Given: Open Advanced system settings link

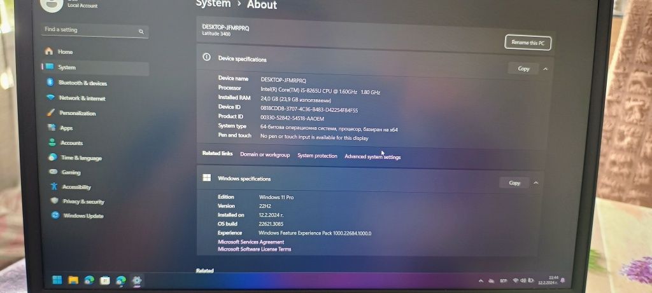Looking at the screenshot, I should [x=372, y=157].
